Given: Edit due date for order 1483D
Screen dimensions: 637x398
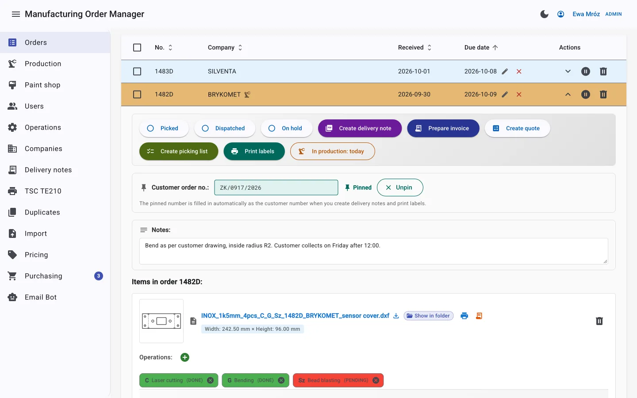Looking at the screenshot, I should tap(505, 71).
